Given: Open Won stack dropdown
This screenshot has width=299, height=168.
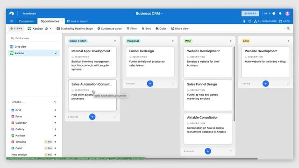Looking at the screenshot, I should (230, 41).
